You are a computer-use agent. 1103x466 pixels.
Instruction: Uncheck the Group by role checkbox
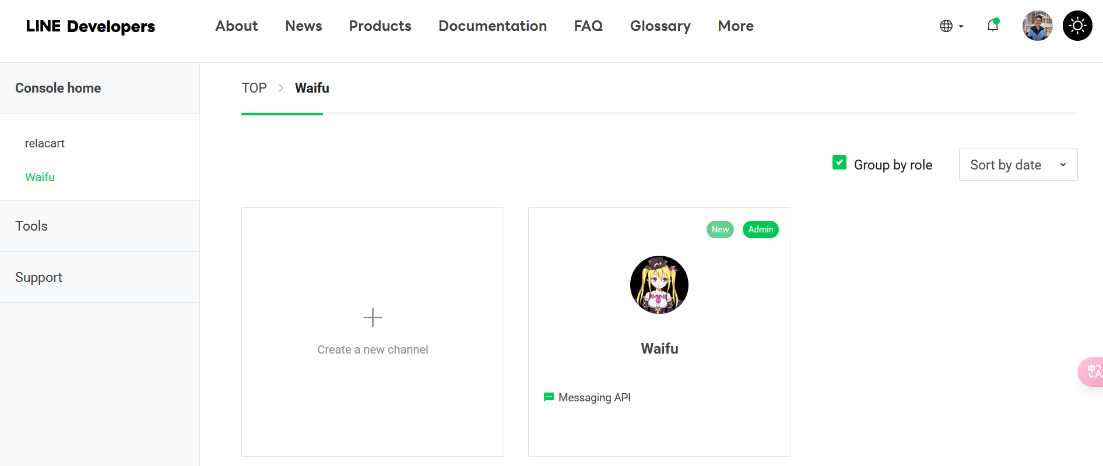click(839, 163)
